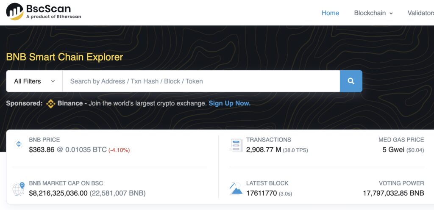Click the All Filters chevron arrow

pos(53,81)
